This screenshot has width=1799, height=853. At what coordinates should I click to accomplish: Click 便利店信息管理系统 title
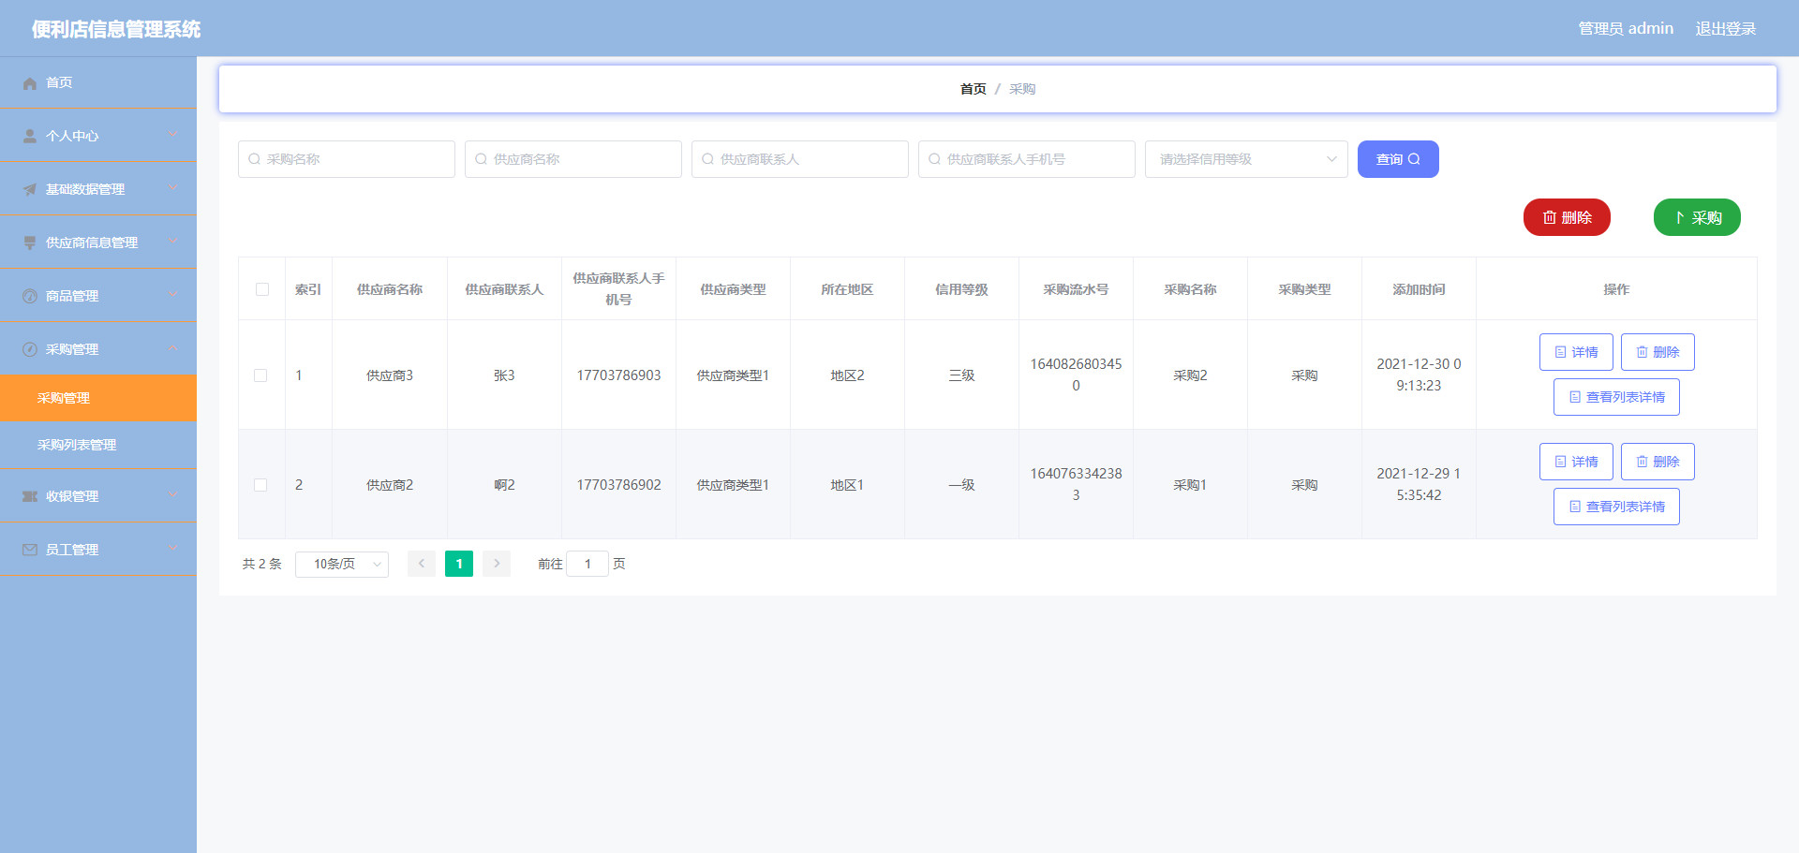point(116,29)
